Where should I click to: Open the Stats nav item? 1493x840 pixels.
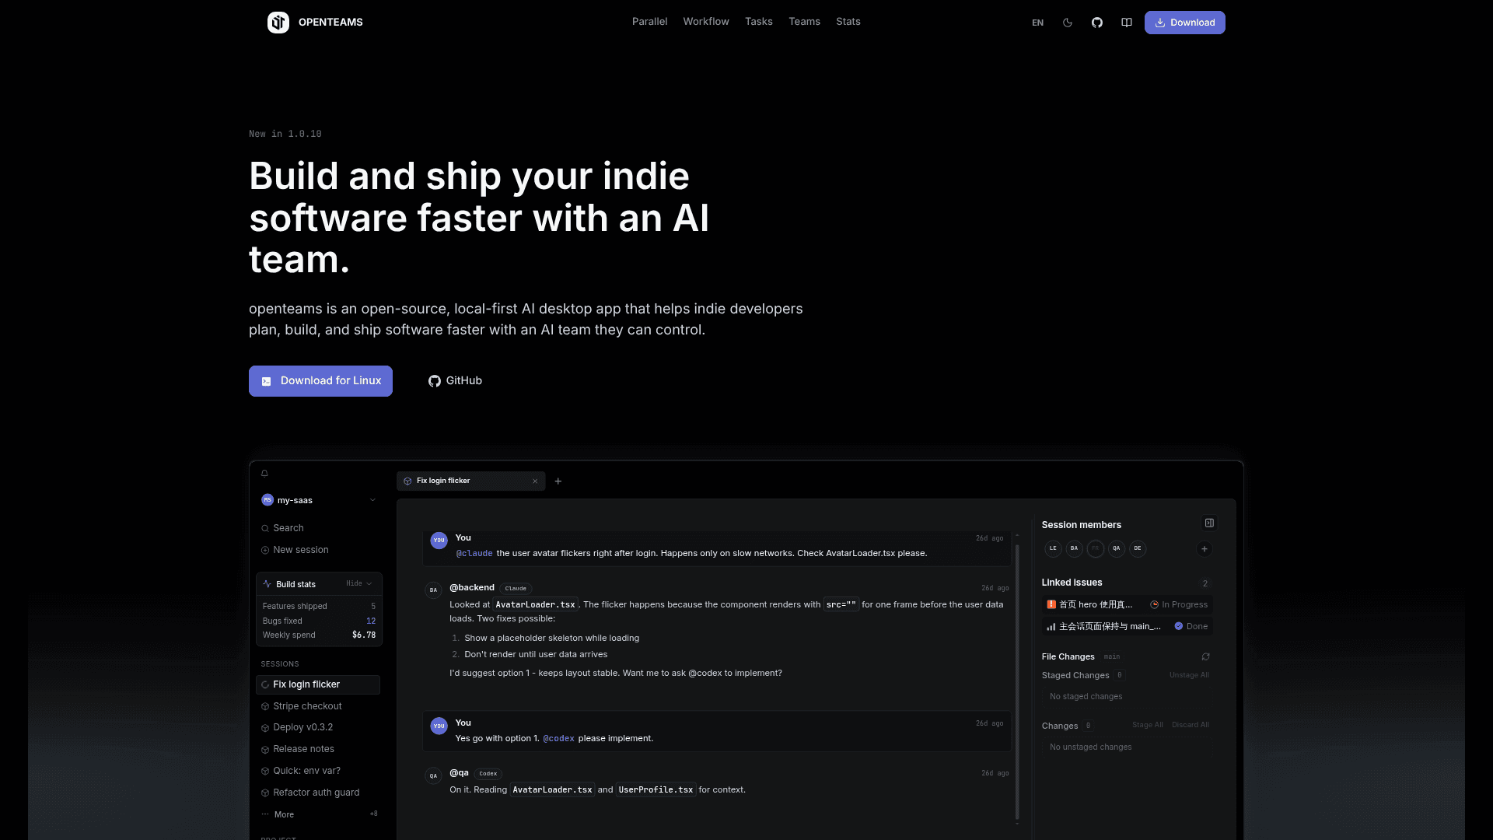pyautogui.click(x=848, y=22)
